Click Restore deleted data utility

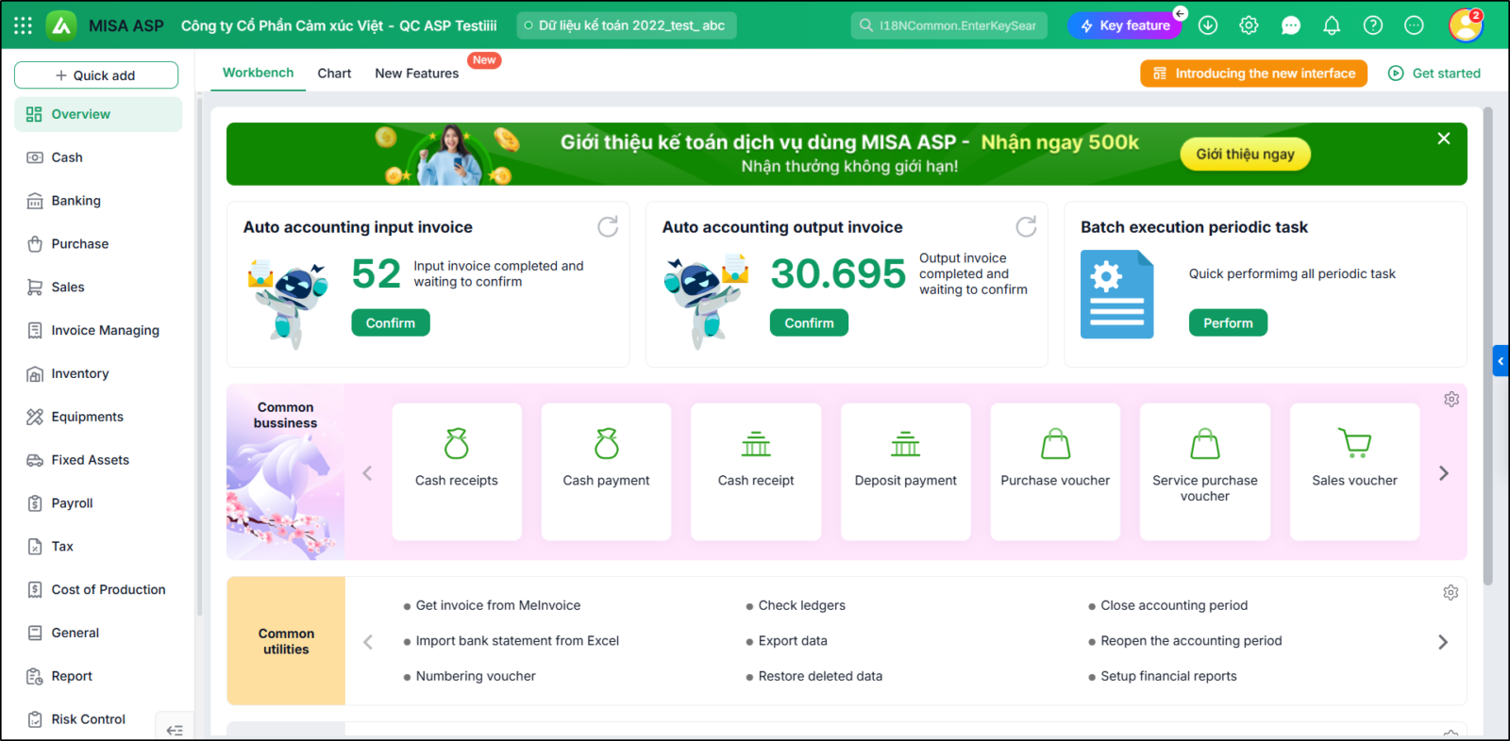(820, 676)
